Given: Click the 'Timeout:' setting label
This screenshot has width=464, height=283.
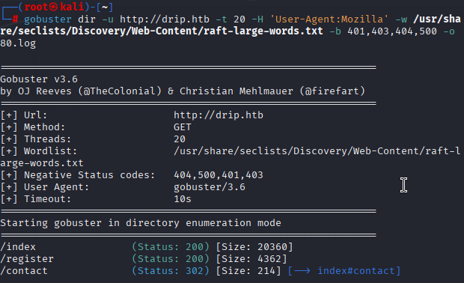Looking at the screenshot, I should pyautogui.click(x=48, y=199).
